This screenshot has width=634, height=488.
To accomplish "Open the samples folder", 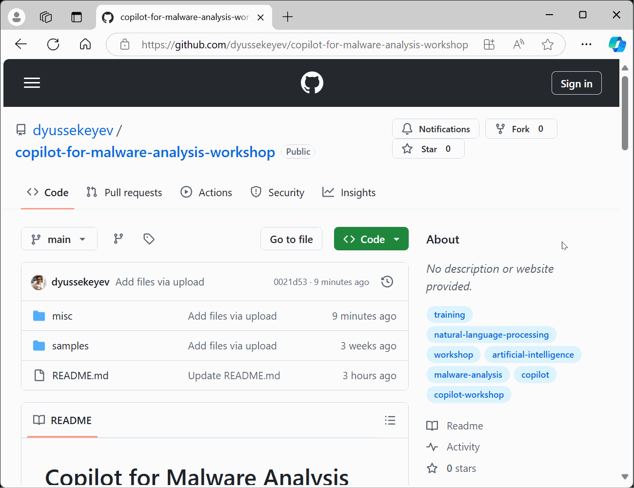I will (71, 346).
